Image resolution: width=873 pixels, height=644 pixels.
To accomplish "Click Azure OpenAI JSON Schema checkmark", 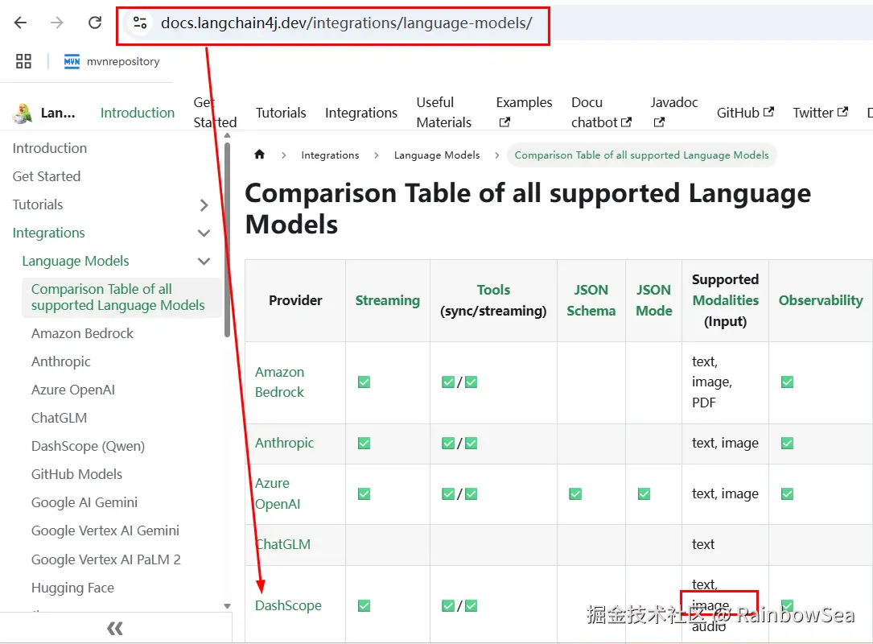I will [575, 494].
